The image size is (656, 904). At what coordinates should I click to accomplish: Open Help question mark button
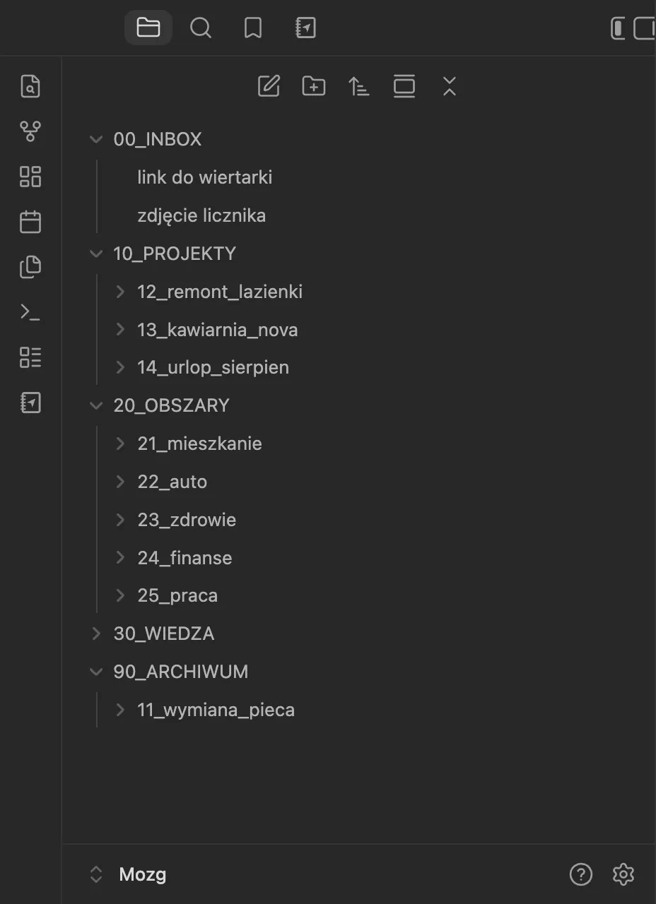coord(581,874)
